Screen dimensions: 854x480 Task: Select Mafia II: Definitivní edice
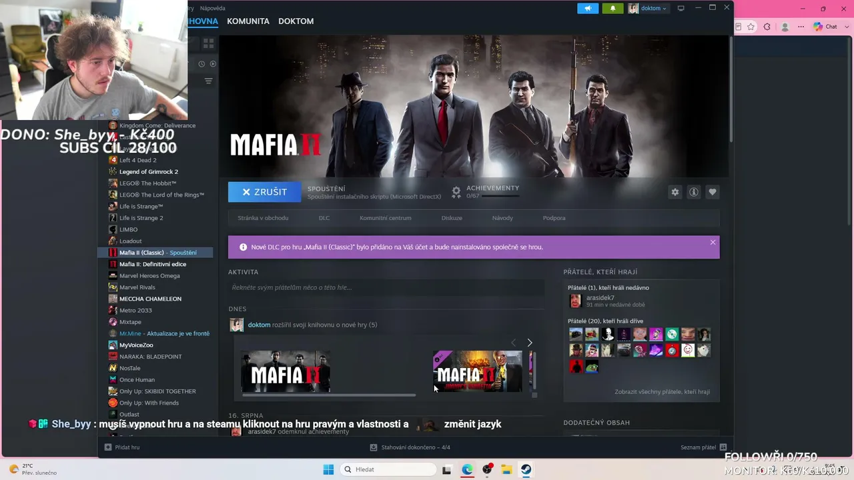click(152, 264)
